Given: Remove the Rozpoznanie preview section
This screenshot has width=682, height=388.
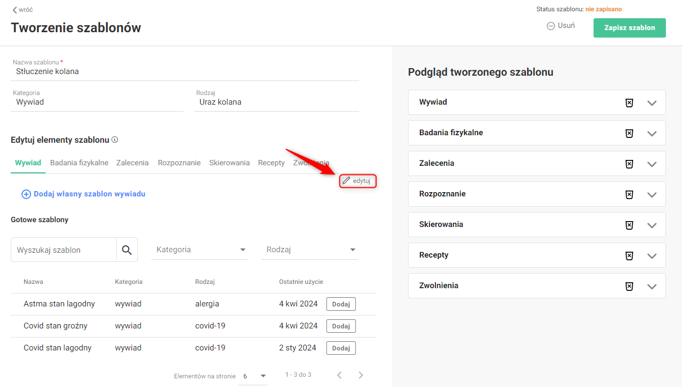Looking at the screenshot, I should point(629,195).
